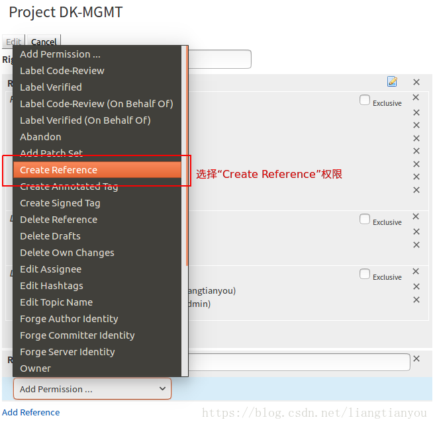
Task: Focus the text field beside the Cancel button
Action: [220, 59]
